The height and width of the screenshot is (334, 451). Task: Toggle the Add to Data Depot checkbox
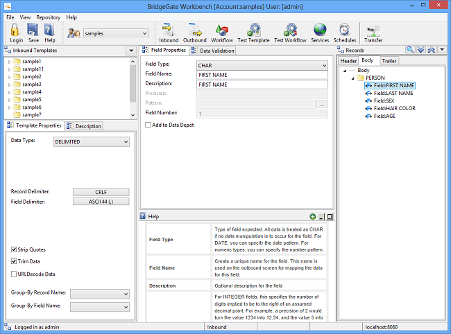pos(148,125)
